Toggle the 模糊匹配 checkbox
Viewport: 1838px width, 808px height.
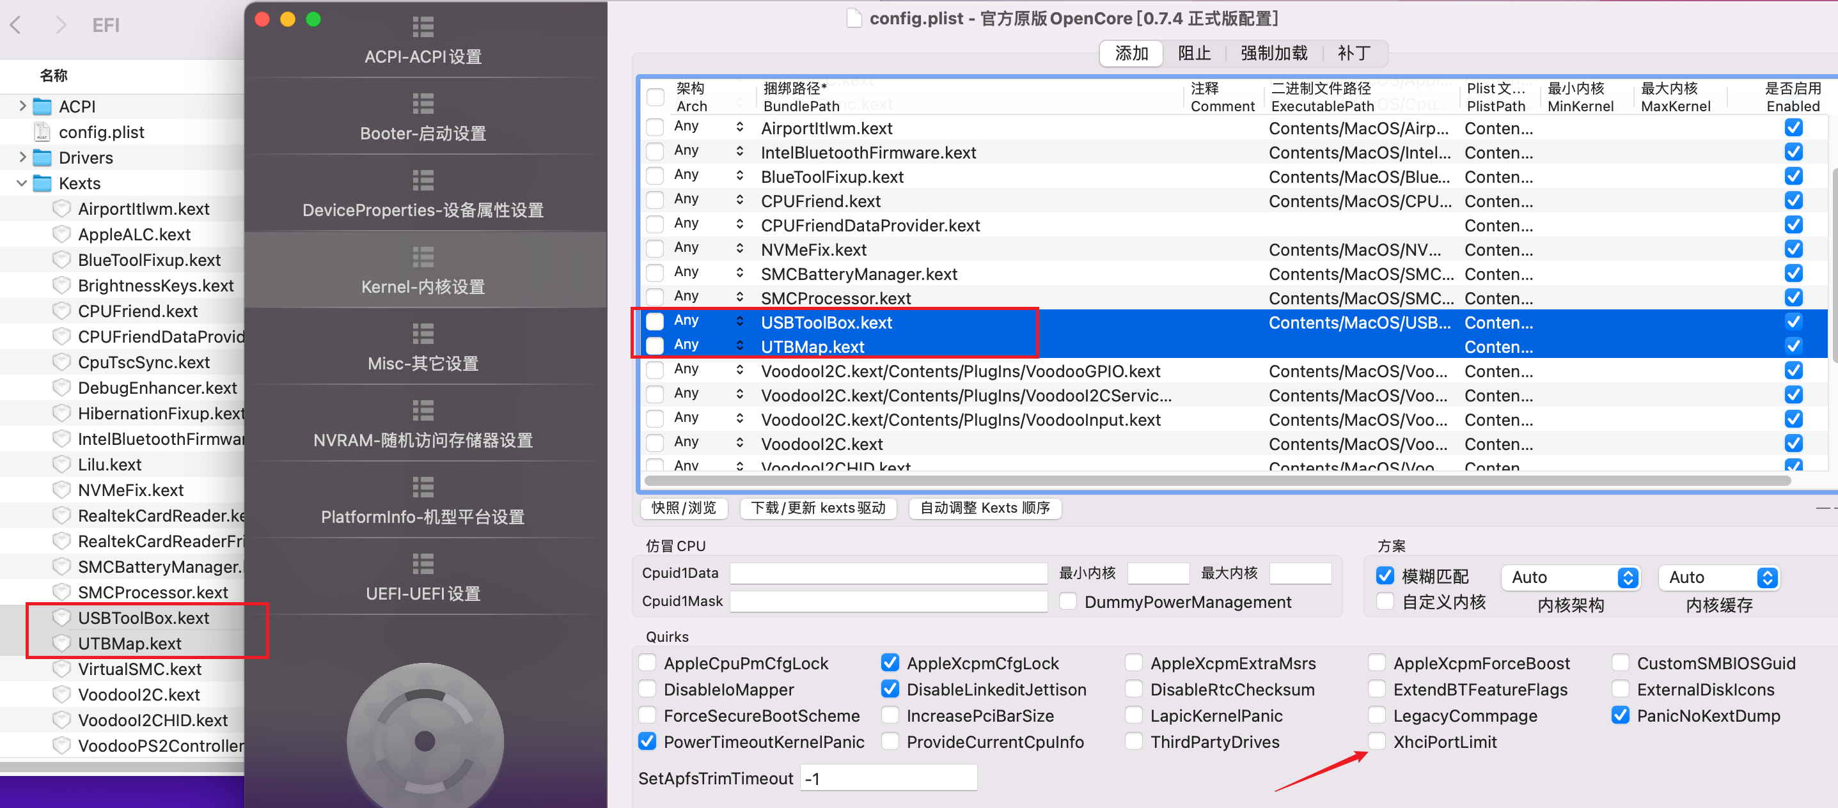1385,576
